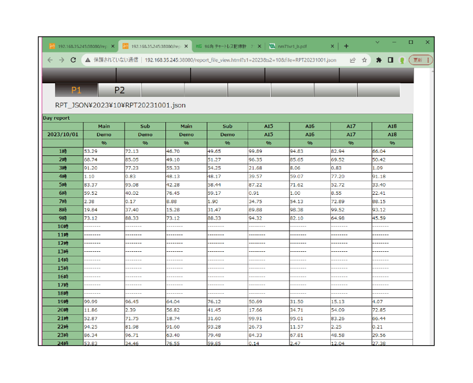Bookmark this page with the star icon

(364, 60)
